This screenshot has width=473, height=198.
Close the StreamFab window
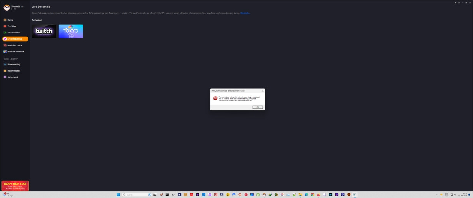(x=470, y=3)
